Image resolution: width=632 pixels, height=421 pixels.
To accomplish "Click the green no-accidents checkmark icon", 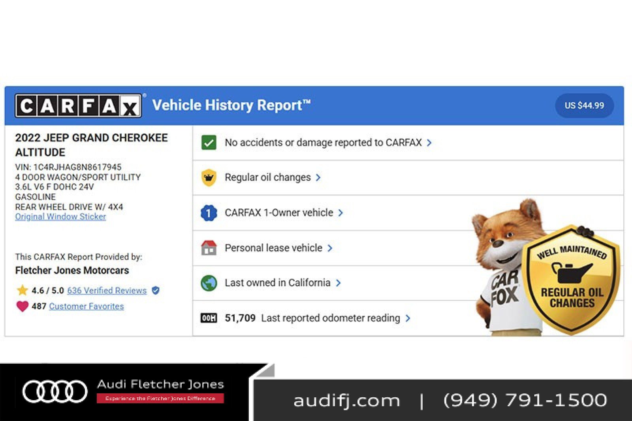I will [208, 143].
